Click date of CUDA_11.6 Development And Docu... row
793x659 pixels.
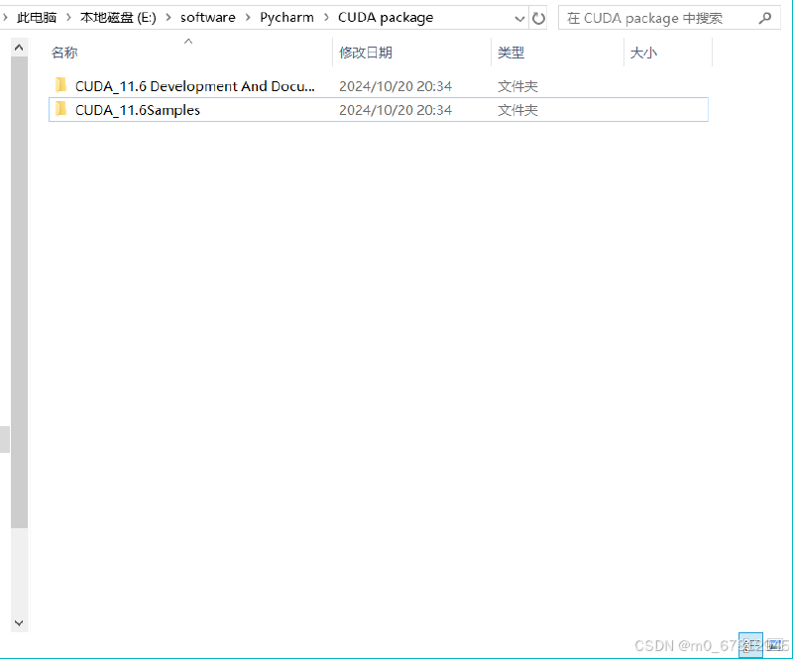point(395,86)
